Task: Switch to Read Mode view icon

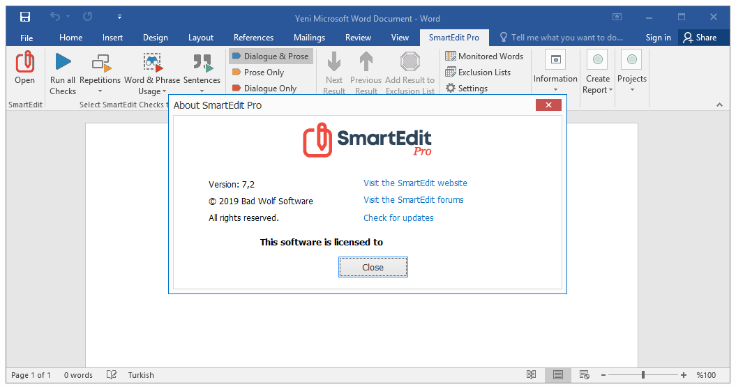Action: (532, 374)
